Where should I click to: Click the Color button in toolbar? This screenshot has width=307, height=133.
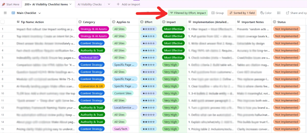coord(266,13)
